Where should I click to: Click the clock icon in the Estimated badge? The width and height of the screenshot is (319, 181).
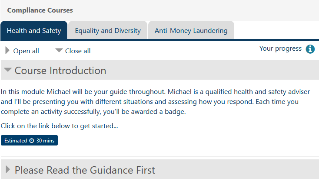[x=31, y=141]
